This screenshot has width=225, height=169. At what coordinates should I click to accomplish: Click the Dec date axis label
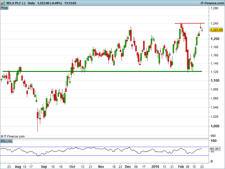coord(128,166)
